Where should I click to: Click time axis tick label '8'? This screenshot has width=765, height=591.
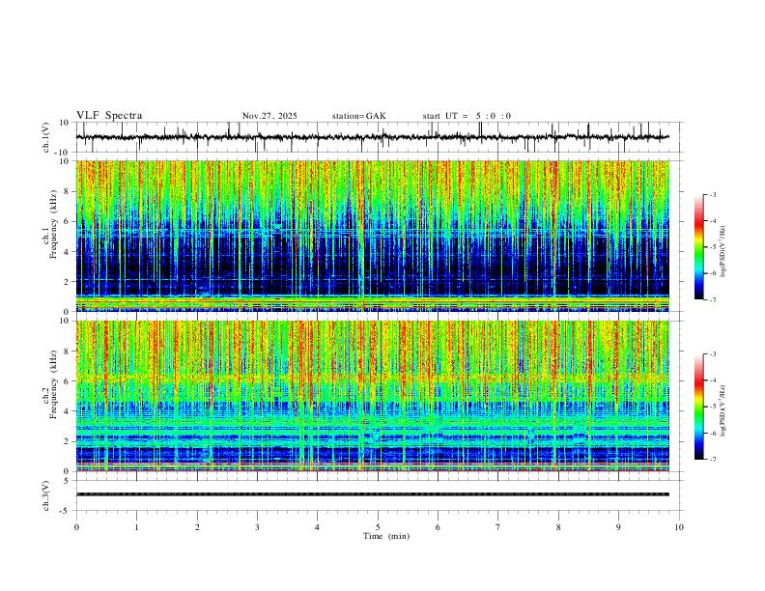click(x=558, y=527)
